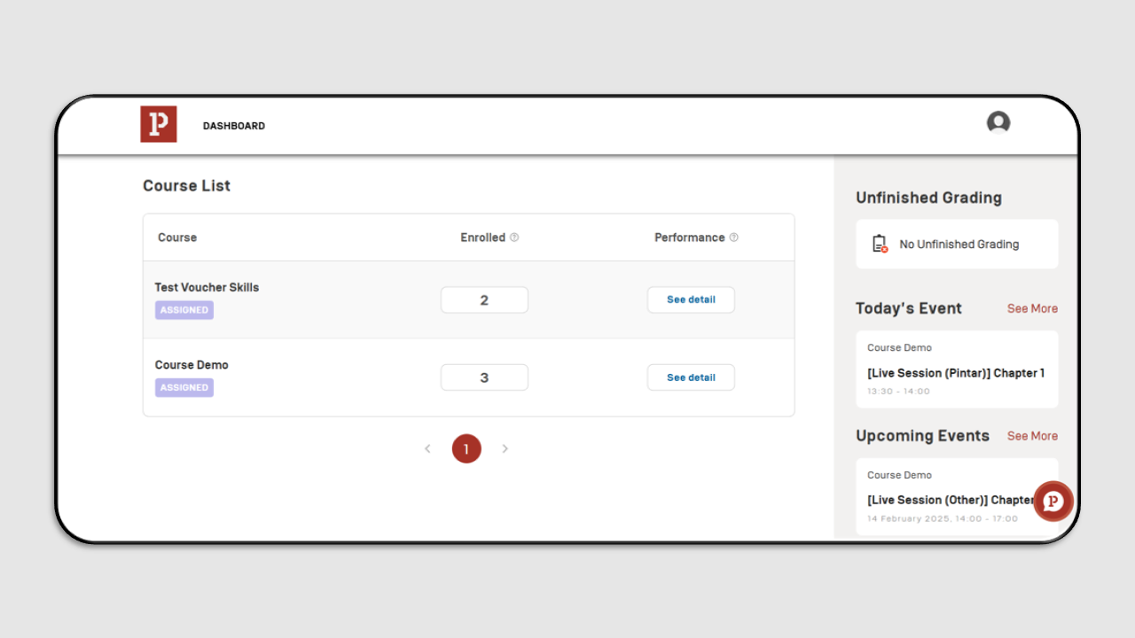Image resolution: width=1135 pixels, height=638 pixels.
Task: Click enrolled count 3 for Course Demo
Action: (x=484, y=377)
